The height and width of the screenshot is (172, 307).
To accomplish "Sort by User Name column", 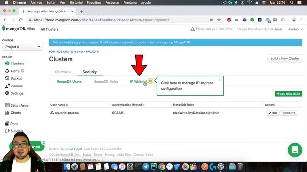I will coord(59,105).
